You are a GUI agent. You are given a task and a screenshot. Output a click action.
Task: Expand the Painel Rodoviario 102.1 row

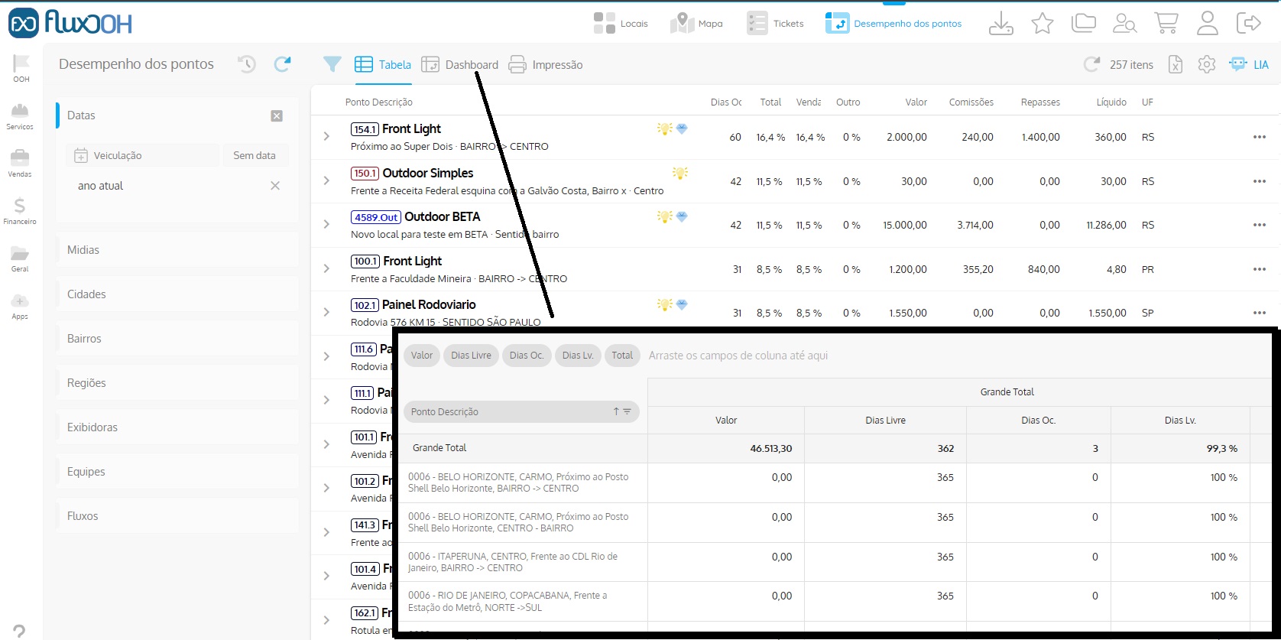(x=326, y=313)
